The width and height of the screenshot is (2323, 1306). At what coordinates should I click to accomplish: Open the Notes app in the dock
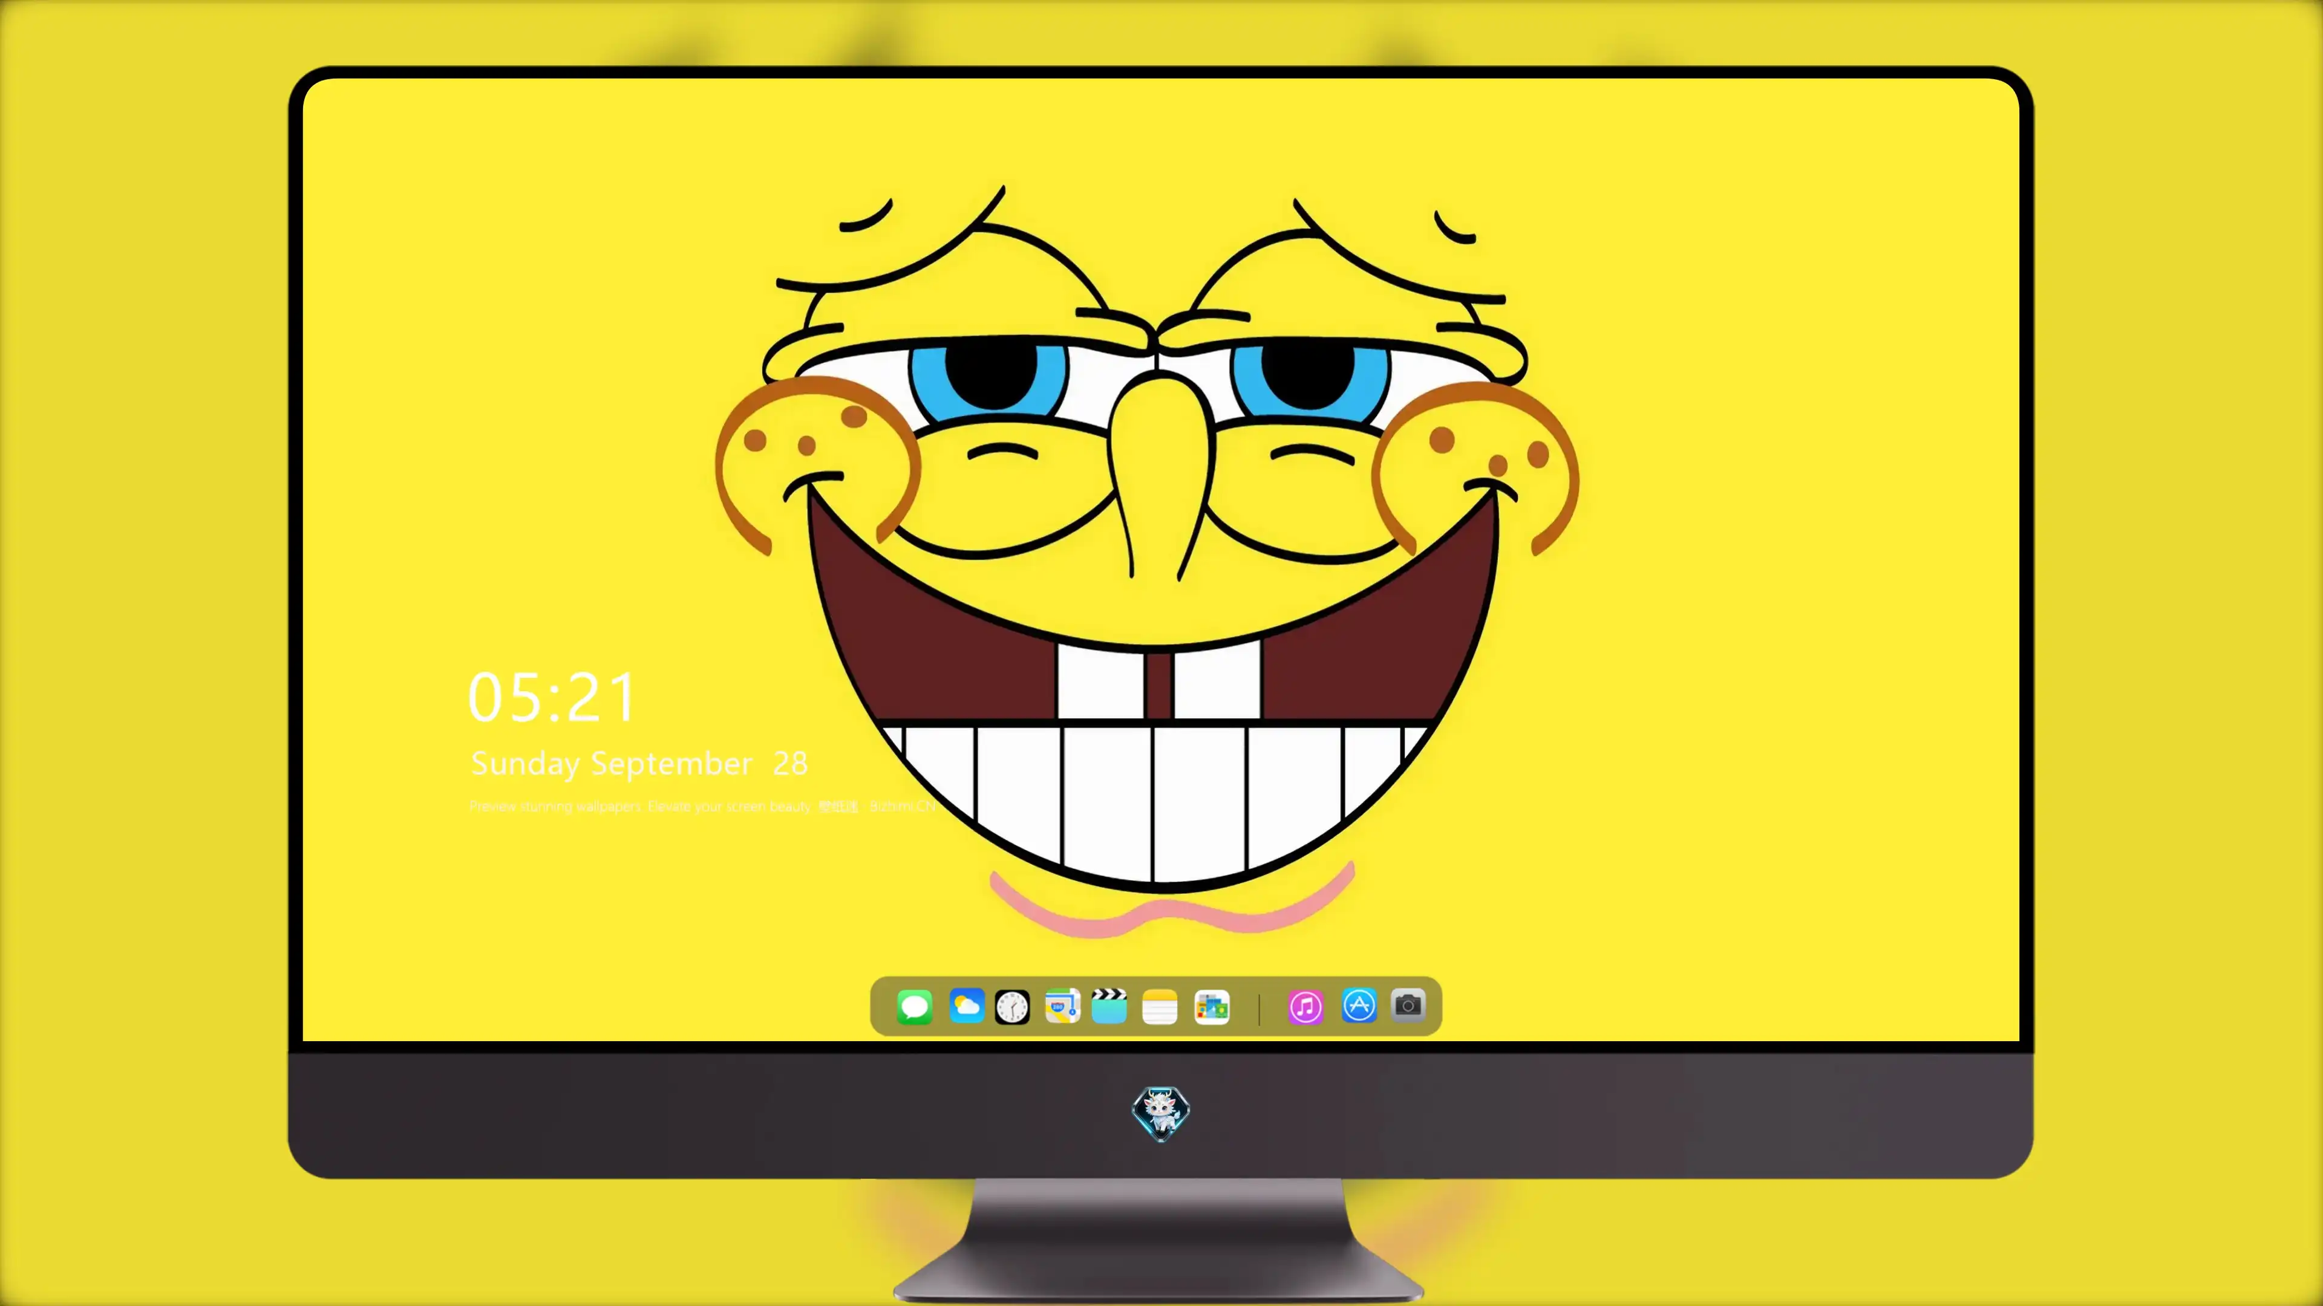pos(1160,1007)
